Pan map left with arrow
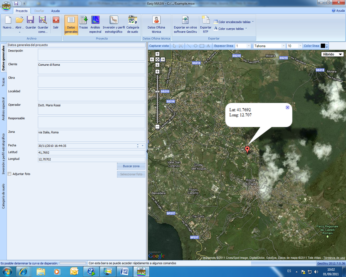346x277 pixels. 152,59
